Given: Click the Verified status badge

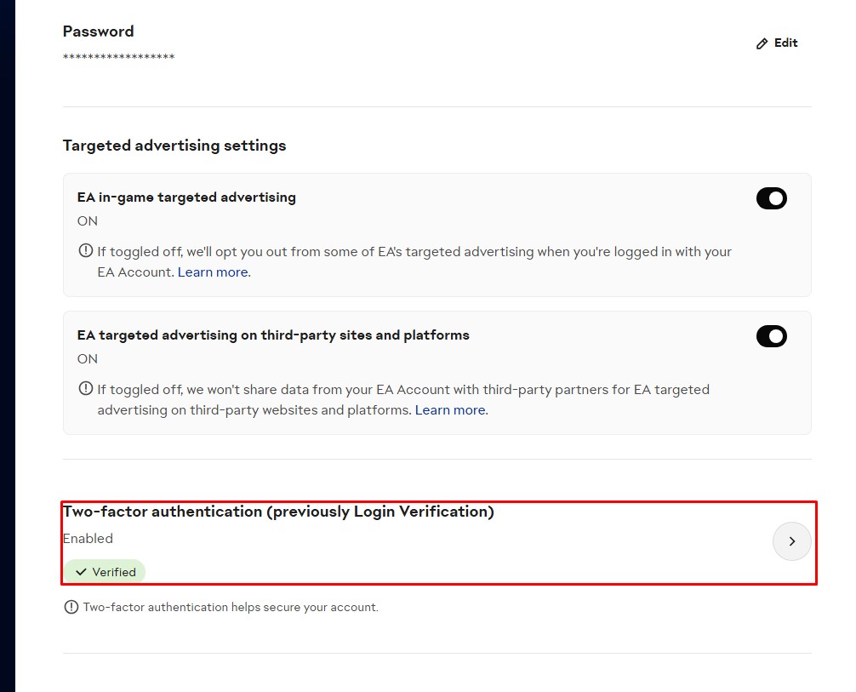Looking at the screenshot, I should pos(105,572).
